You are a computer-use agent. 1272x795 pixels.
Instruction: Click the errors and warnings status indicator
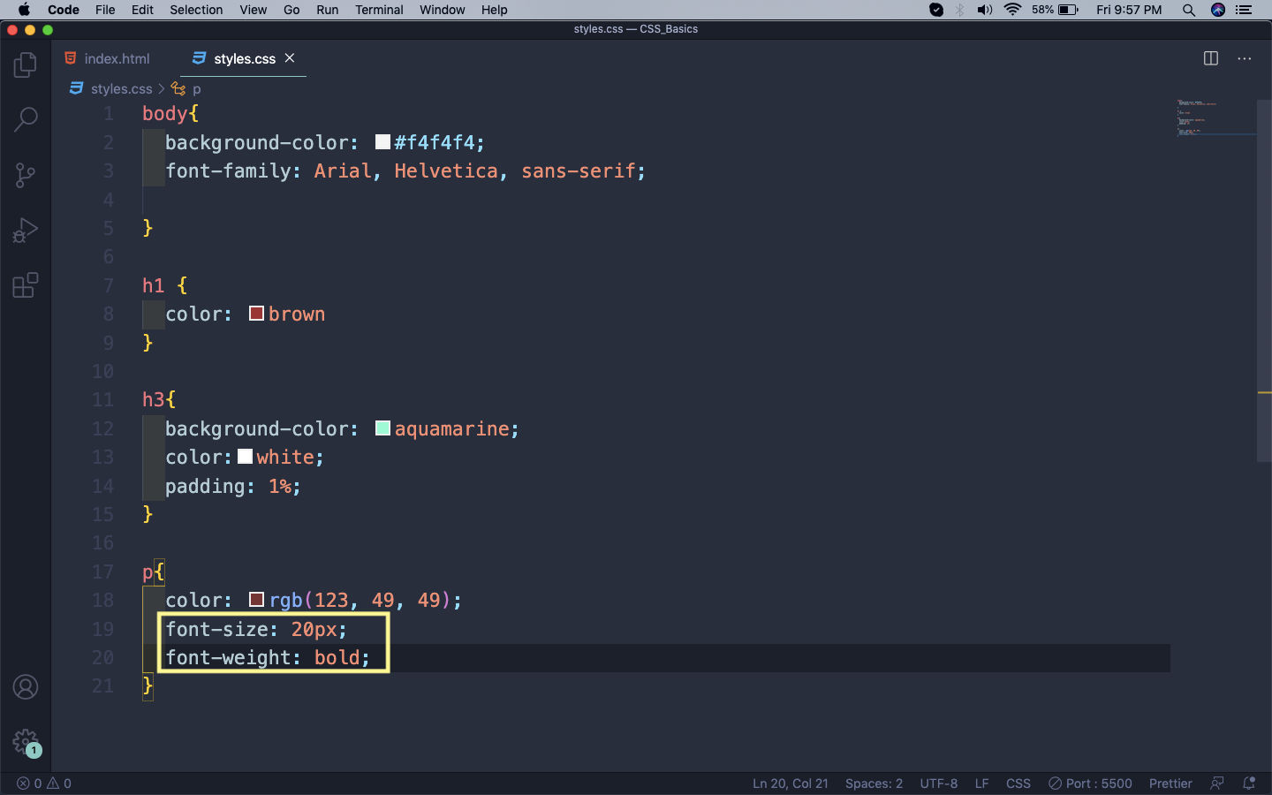point(44,784)
